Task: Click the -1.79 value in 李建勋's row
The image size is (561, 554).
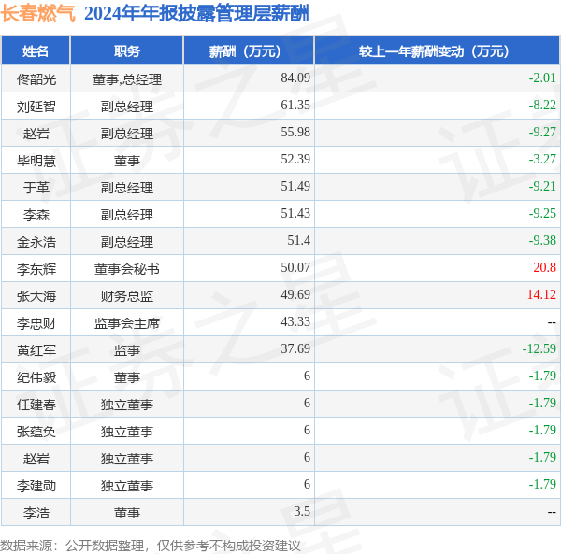Action: pyautogui.click(x=542, y=486)
